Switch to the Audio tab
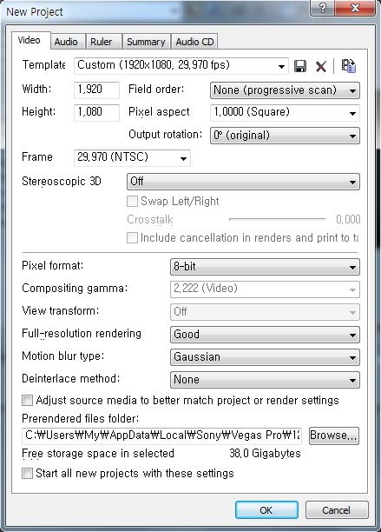Image resolution: width=381 pixels, height=532 pixels. pyautogui.click(x=66, y=42)
